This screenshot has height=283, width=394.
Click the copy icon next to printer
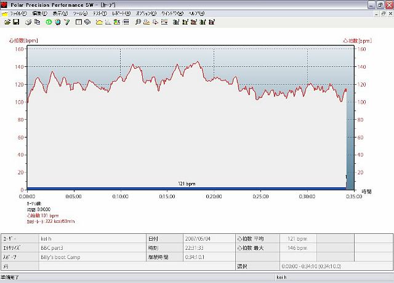(38, 22)
